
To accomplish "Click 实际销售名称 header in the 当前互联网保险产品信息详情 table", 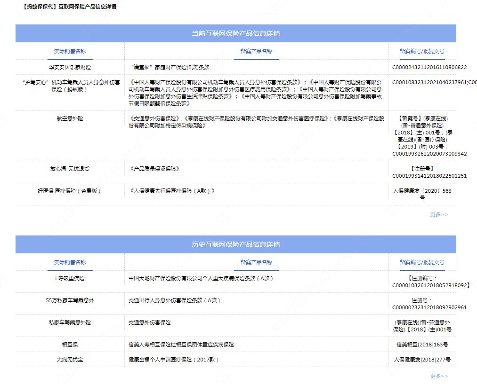I will tap(70, 51).
